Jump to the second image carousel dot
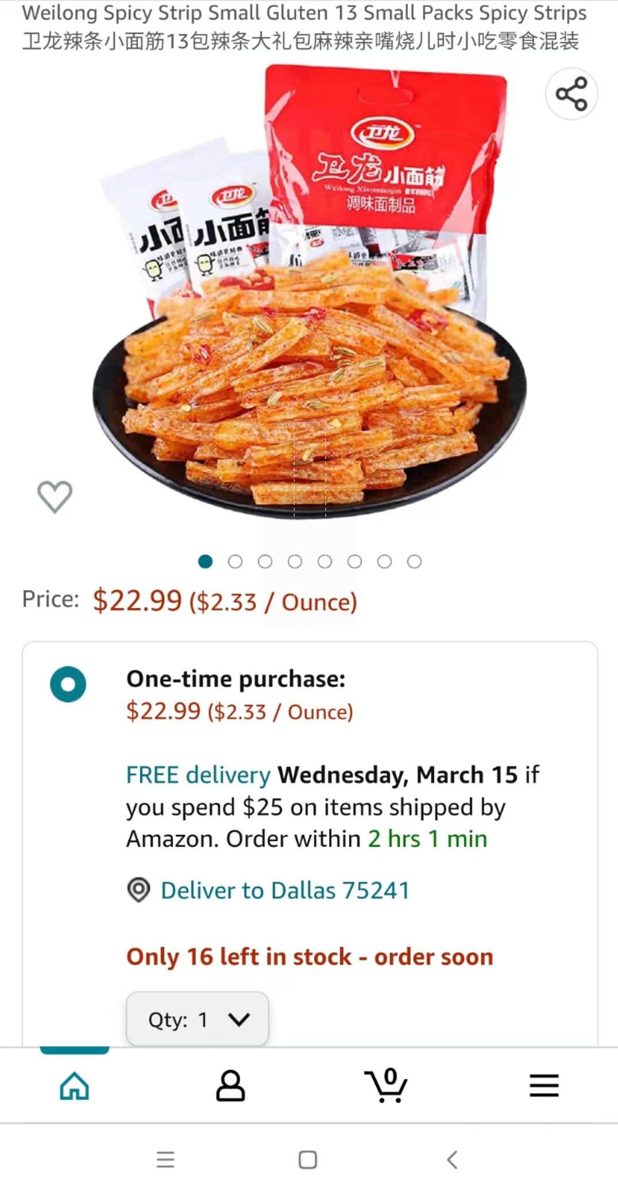The height and width of the screenshot is (1197, 618). tap(235, 561)
